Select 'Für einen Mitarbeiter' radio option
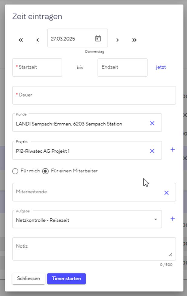 45,171
